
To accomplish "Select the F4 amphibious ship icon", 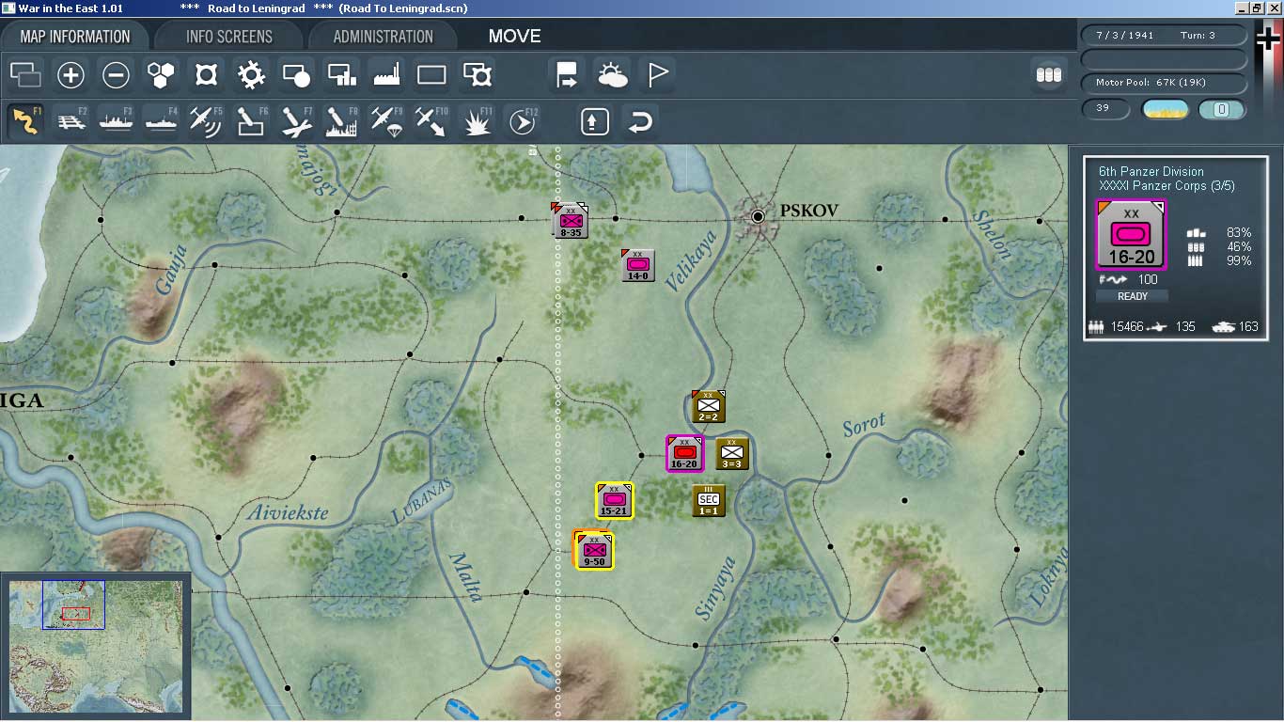I will point(161,121).
